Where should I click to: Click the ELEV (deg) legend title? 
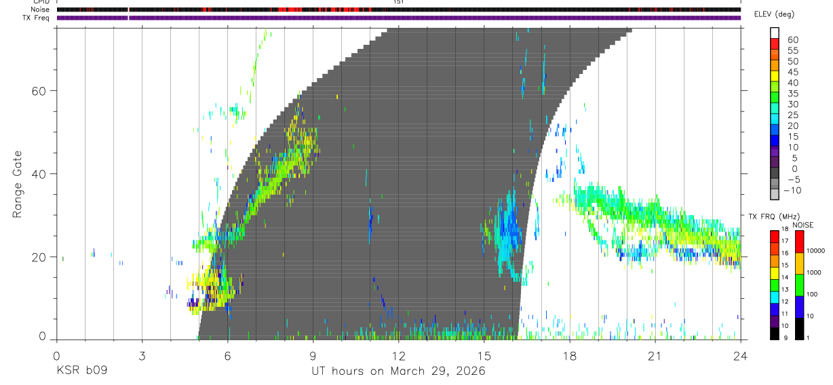tap(774, 14)
